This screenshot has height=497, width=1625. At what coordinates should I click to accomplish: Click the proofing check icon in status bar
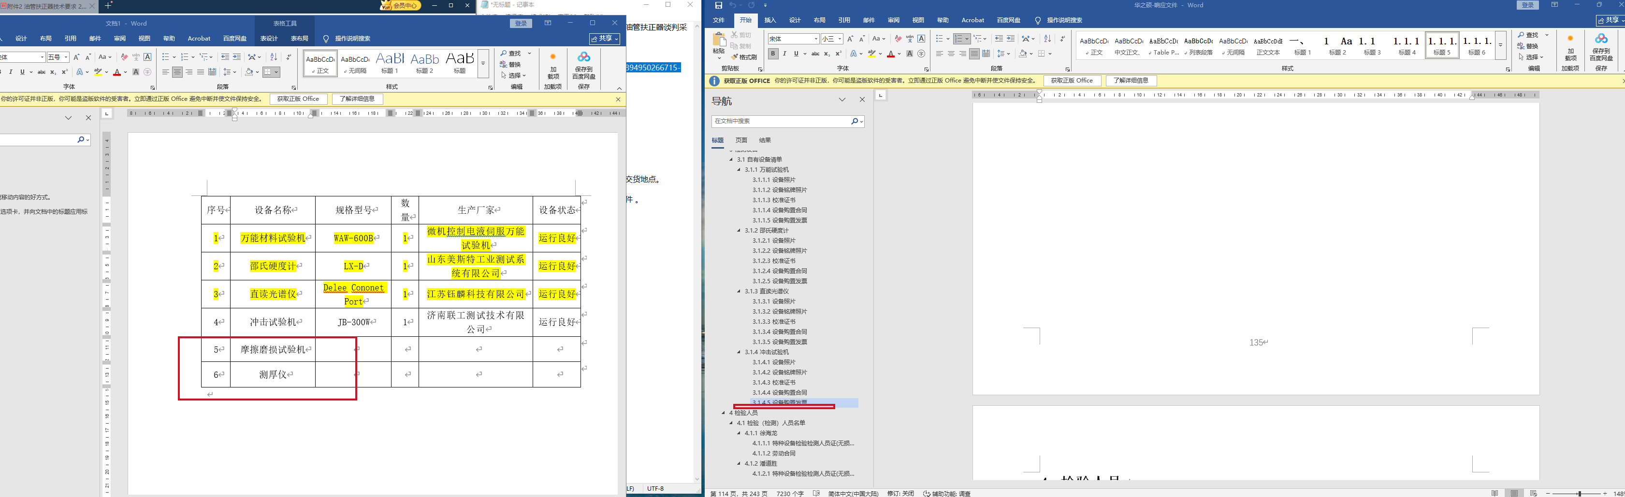(816, 493)
